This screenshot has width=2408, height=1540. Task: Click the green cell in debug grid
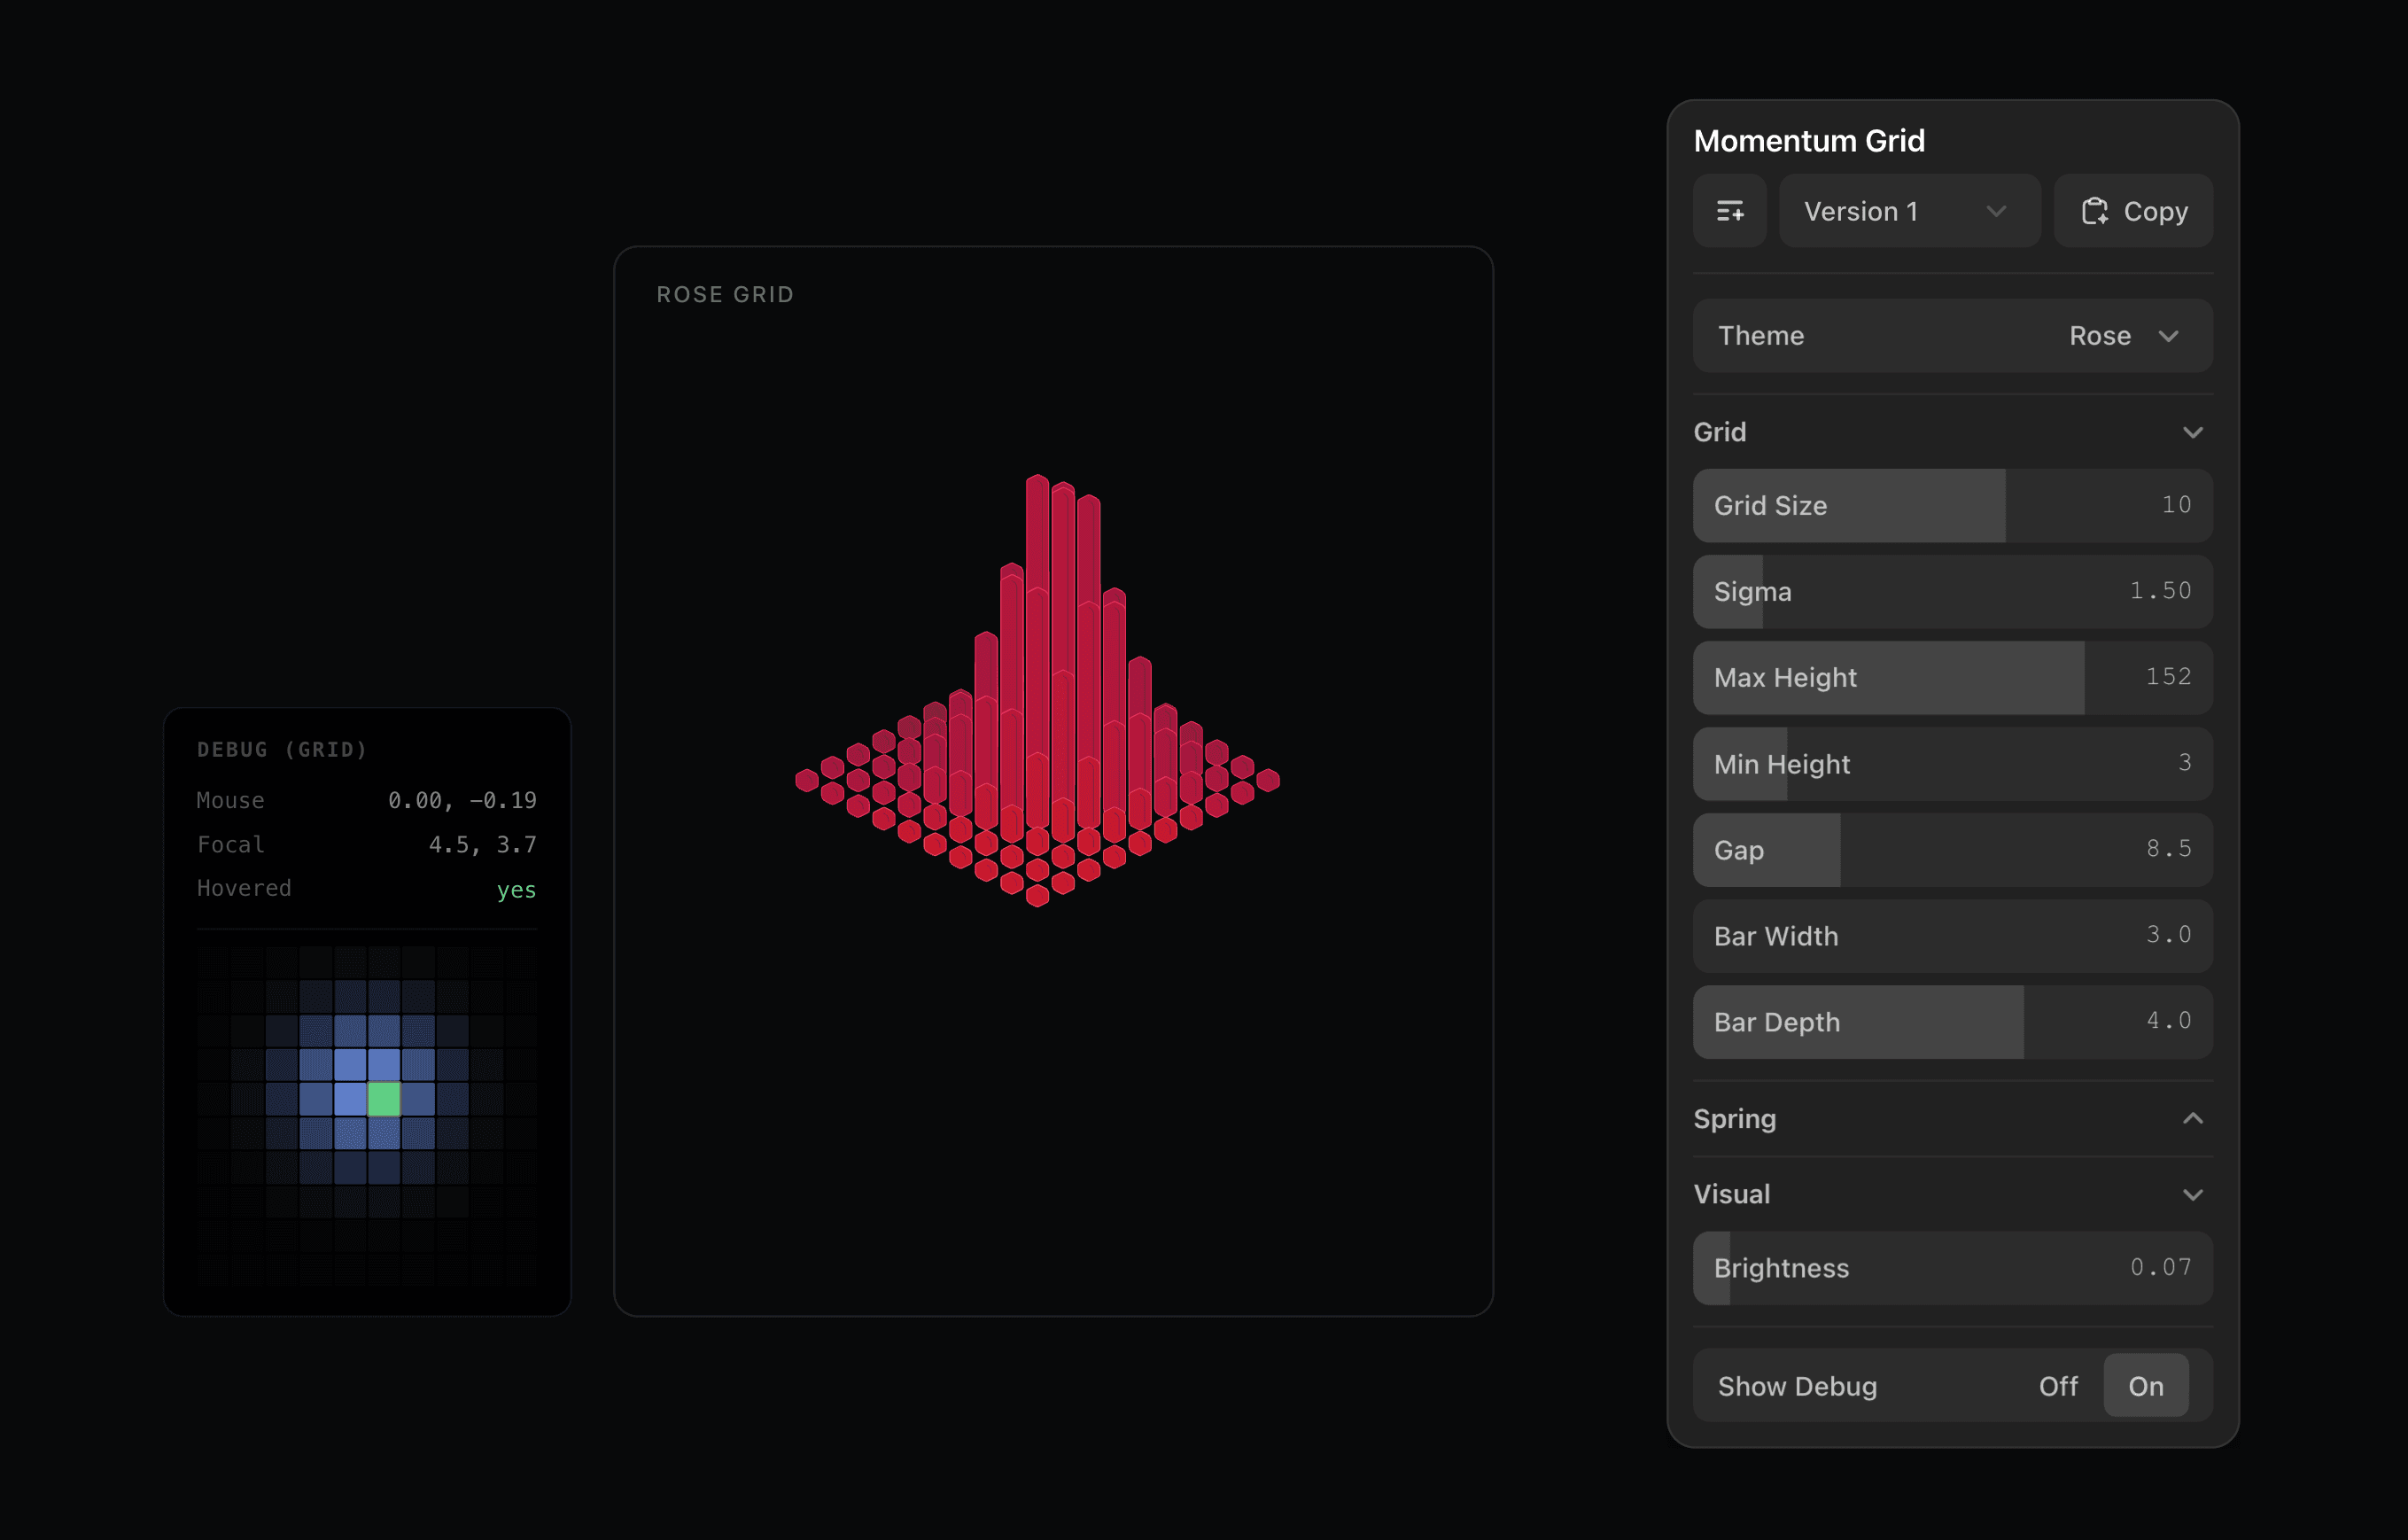(384, 1099)
